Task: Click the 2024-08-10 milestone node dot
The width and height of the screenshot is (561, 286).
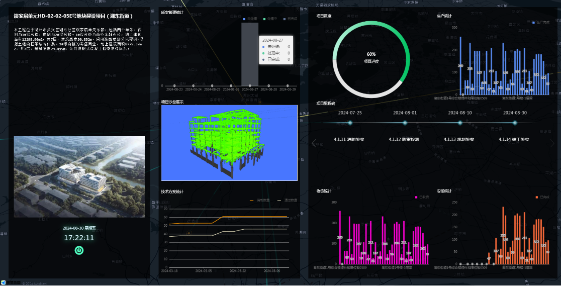Action: pyautogui.click(x=459, y=123)
